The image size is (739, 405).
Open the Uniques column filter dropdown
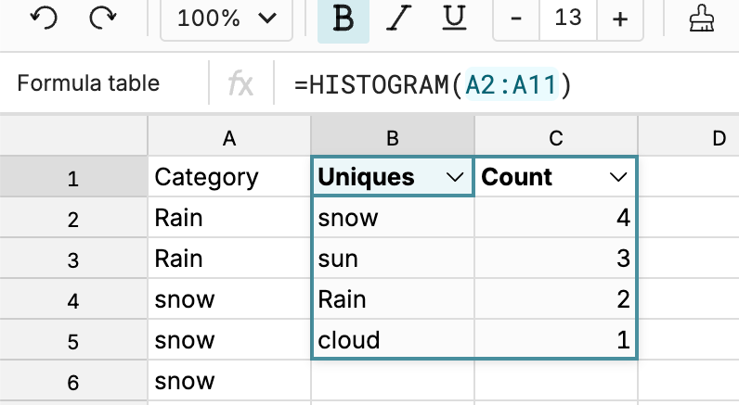coord(455,177)
